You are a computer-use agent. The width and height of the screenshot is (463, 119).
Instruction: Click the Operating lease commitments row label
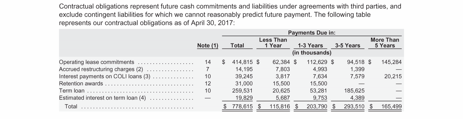coord(96,62)
